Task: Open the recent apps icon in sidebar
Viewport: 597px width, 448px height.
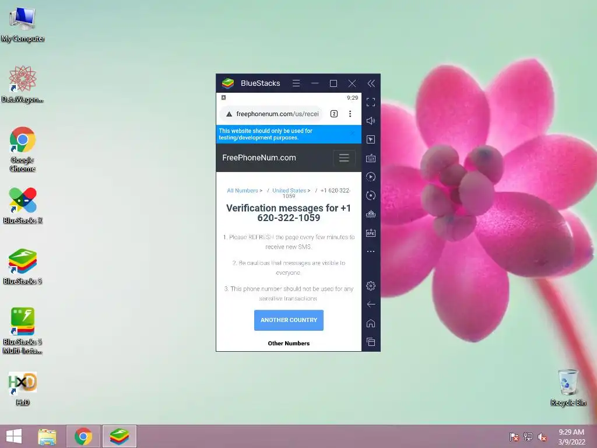Action: [371, 342]
